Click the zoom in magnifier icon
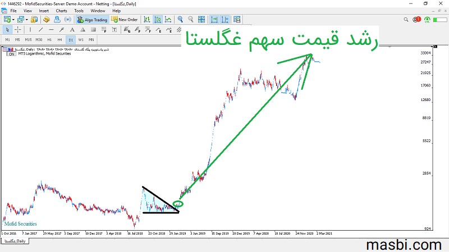This screenshot has height=252, width=449. click(x=180, y=20)
